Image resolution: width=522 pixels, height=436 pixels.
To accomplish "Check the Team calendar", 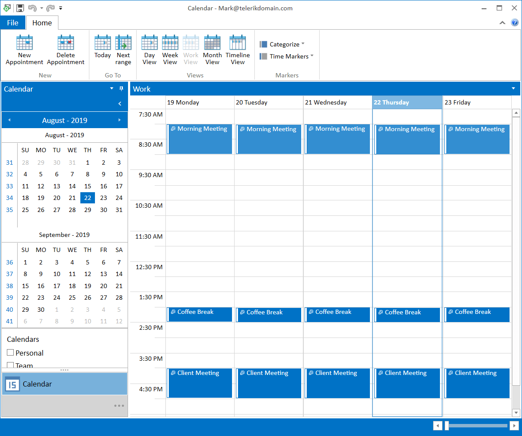I will point(10,365).
